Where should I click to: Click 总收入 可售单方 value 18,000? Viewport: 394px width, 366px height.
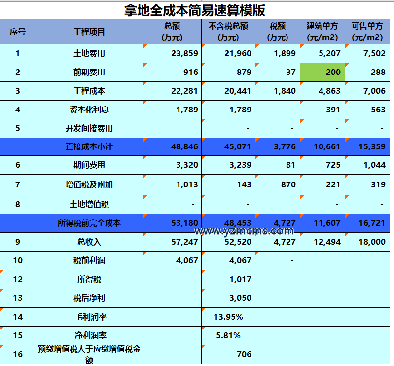click(x=369, y=242)
